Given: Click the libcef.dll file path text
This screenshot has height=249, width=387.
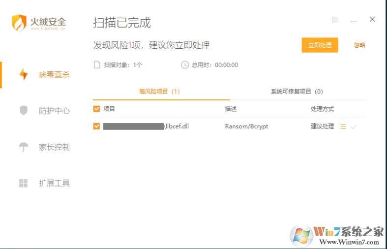Looking at the screenshot, I should tap(146, 126).
